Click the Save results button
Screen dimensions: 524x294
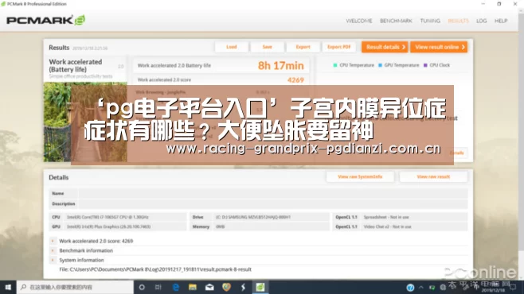coord(267,47)
